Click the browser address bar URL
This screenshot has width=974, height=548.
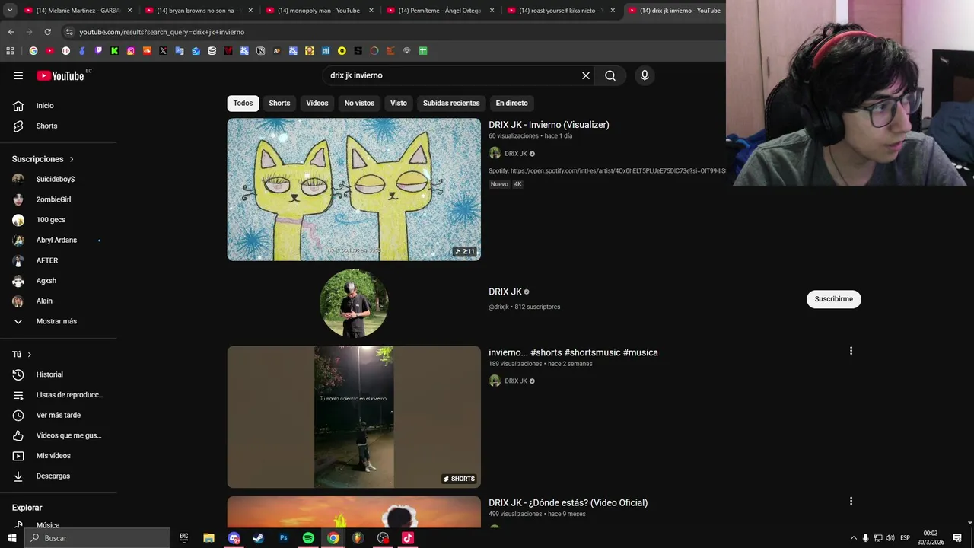[x=162, y=32]
